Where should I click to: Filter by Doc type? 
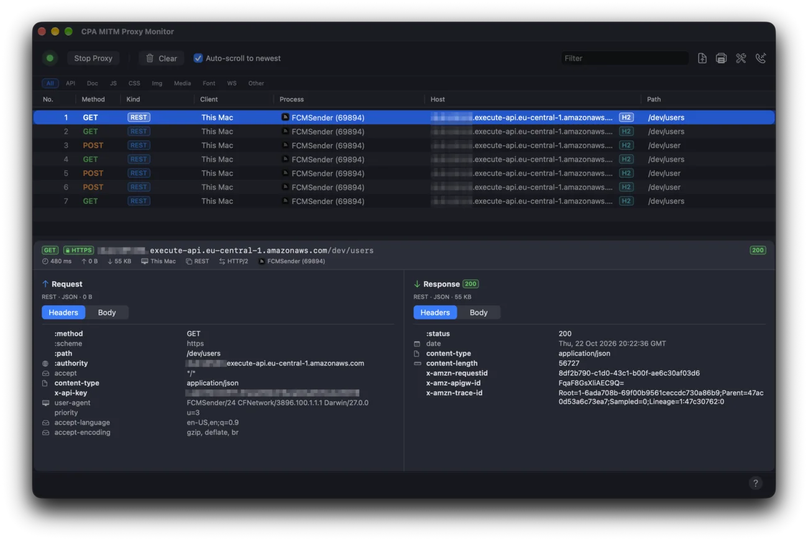(x=93, y=83)
